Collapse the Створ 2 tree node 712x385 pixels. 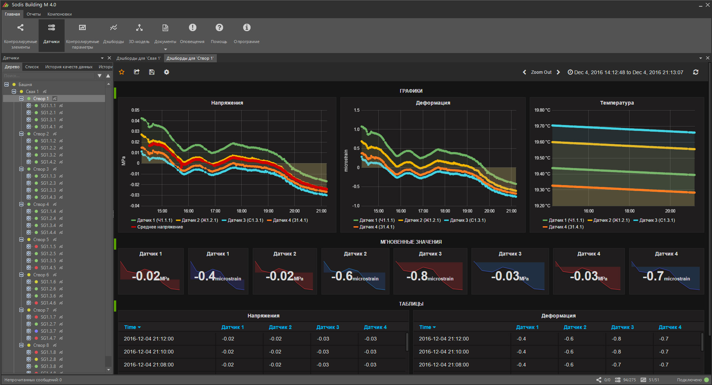coord(22,134)
